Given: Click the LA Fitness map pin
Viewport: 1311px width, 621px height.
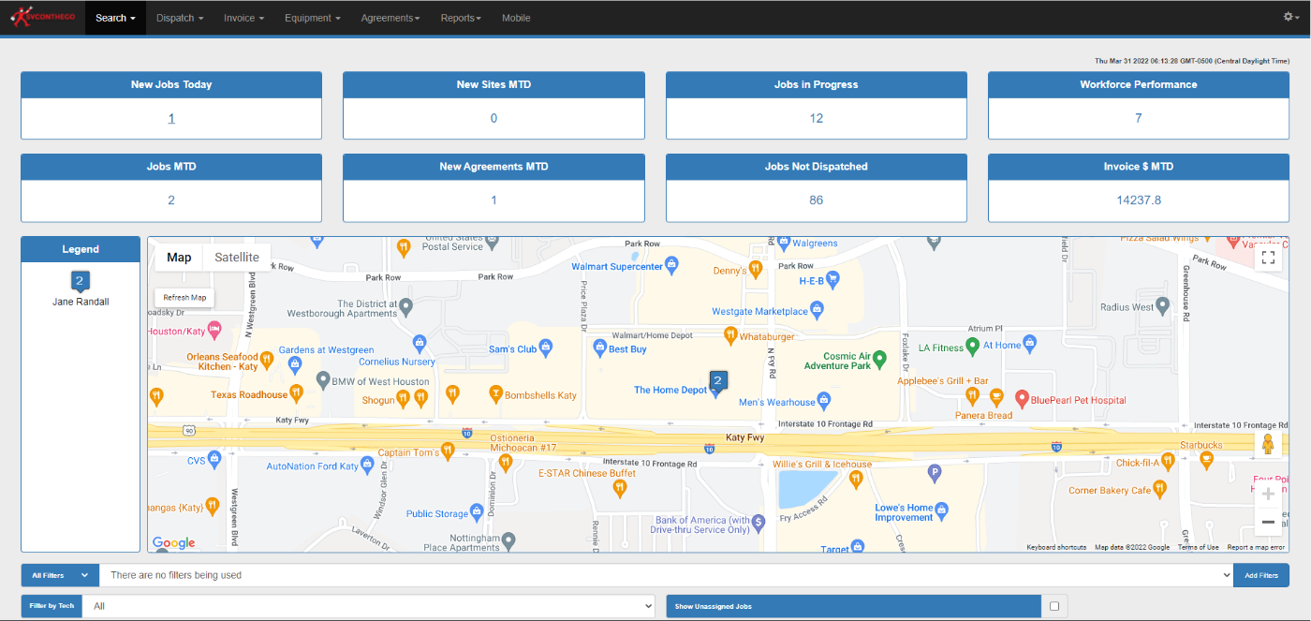Looking at the screenshot, I should pos(972,347).
